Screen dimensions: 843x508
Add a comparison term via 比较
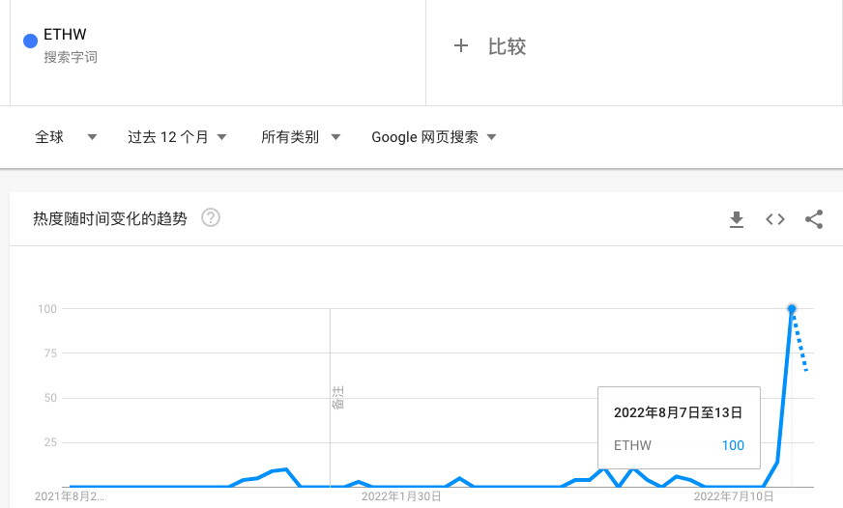click(x=507, y=46)
